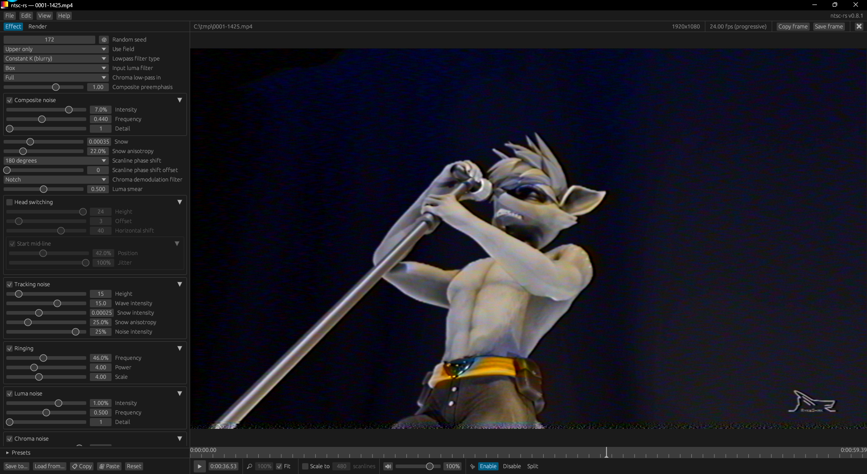Image resolution: width=867 pixels, height=474 pixels.
Task: Open the Edit menu
Action: (x=26, y=16)
